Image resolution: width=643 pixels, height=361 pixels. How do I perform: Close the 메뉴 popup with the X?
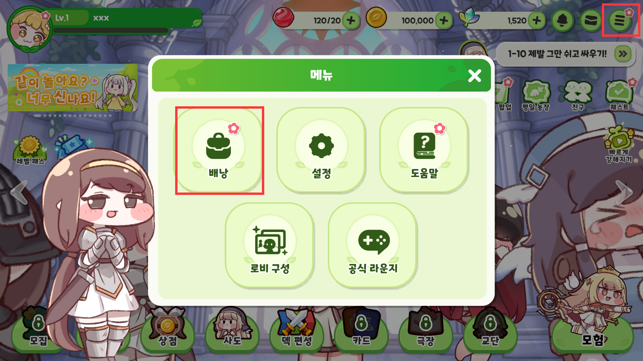[x=475, y=76]
